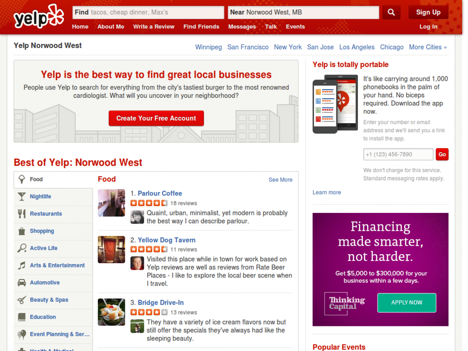Click Bridge Drive-In star rating
The height and width of the screenshot is (351, 468).
click(149, 312)
